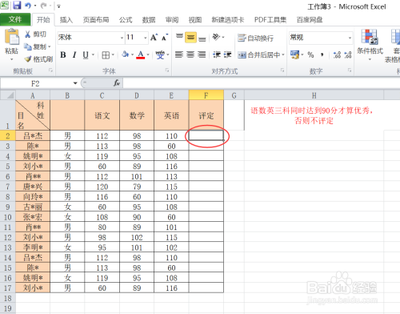The width and height of the screenshot is (400, 314).
Task: Apply percent style
Action: coord(310,55)
